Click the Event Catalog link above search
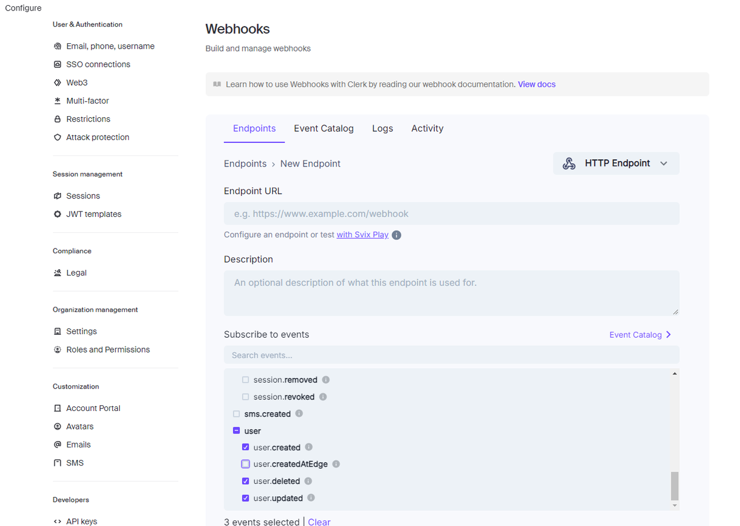740x526 pixels. point(635,335)
